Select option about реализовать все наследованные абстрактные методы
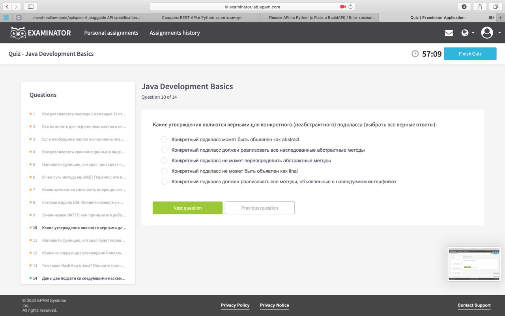The width and height of the screenshot is (505, 316). click(x=164, y=150)
